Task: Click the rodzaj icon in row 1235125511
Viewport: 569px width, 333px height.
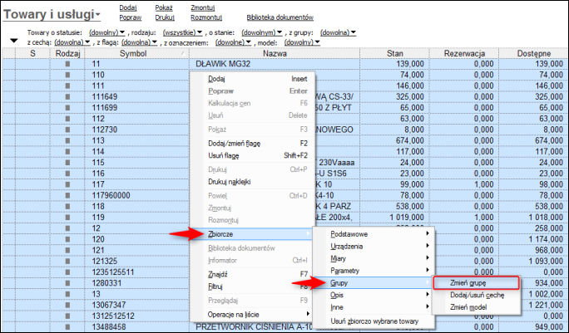Action: [67, 272]
